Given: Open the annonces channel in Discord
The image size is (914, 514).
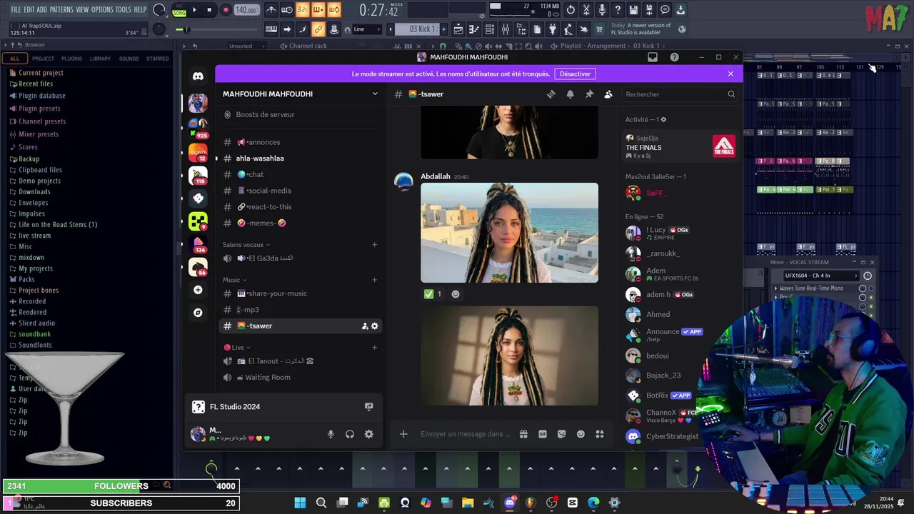Looking at the screenshot, I should pos(300,142).
